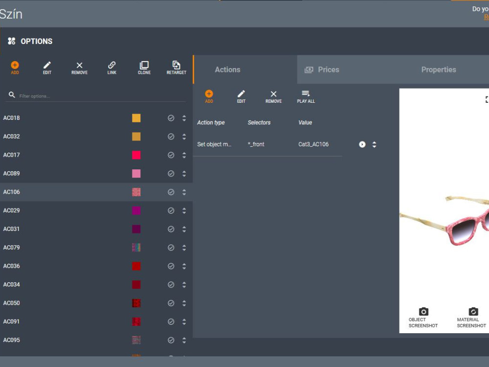Retarget the selected option
The height and width of the screenshot is (367, 489).
coord(176,68)
